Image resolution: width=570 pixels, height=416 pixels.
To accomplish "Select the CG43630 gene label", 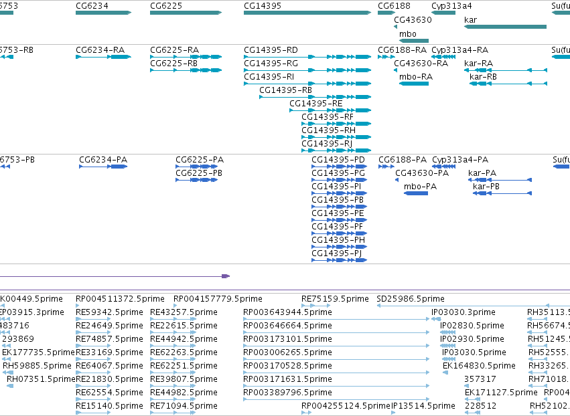I will click(x=413, y=20).
